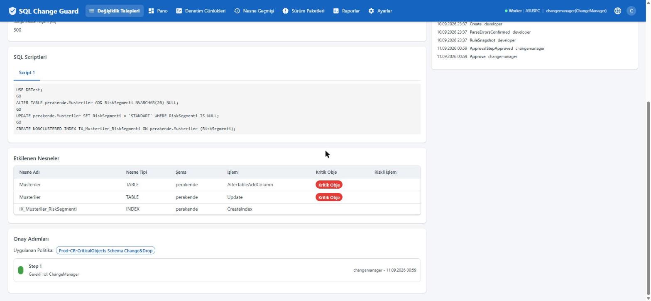The width and height of the screenshot is (651, 301).
Task: Click the Gerekli rol: ChangeManager text
Action: 54,274
